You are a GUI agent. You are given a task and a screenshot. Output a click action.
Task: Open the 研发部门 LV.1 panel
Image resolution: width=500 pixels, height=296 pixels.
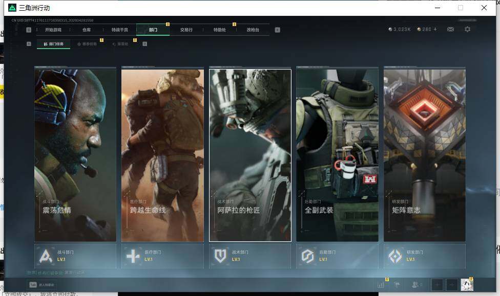[x=425, y=256]
